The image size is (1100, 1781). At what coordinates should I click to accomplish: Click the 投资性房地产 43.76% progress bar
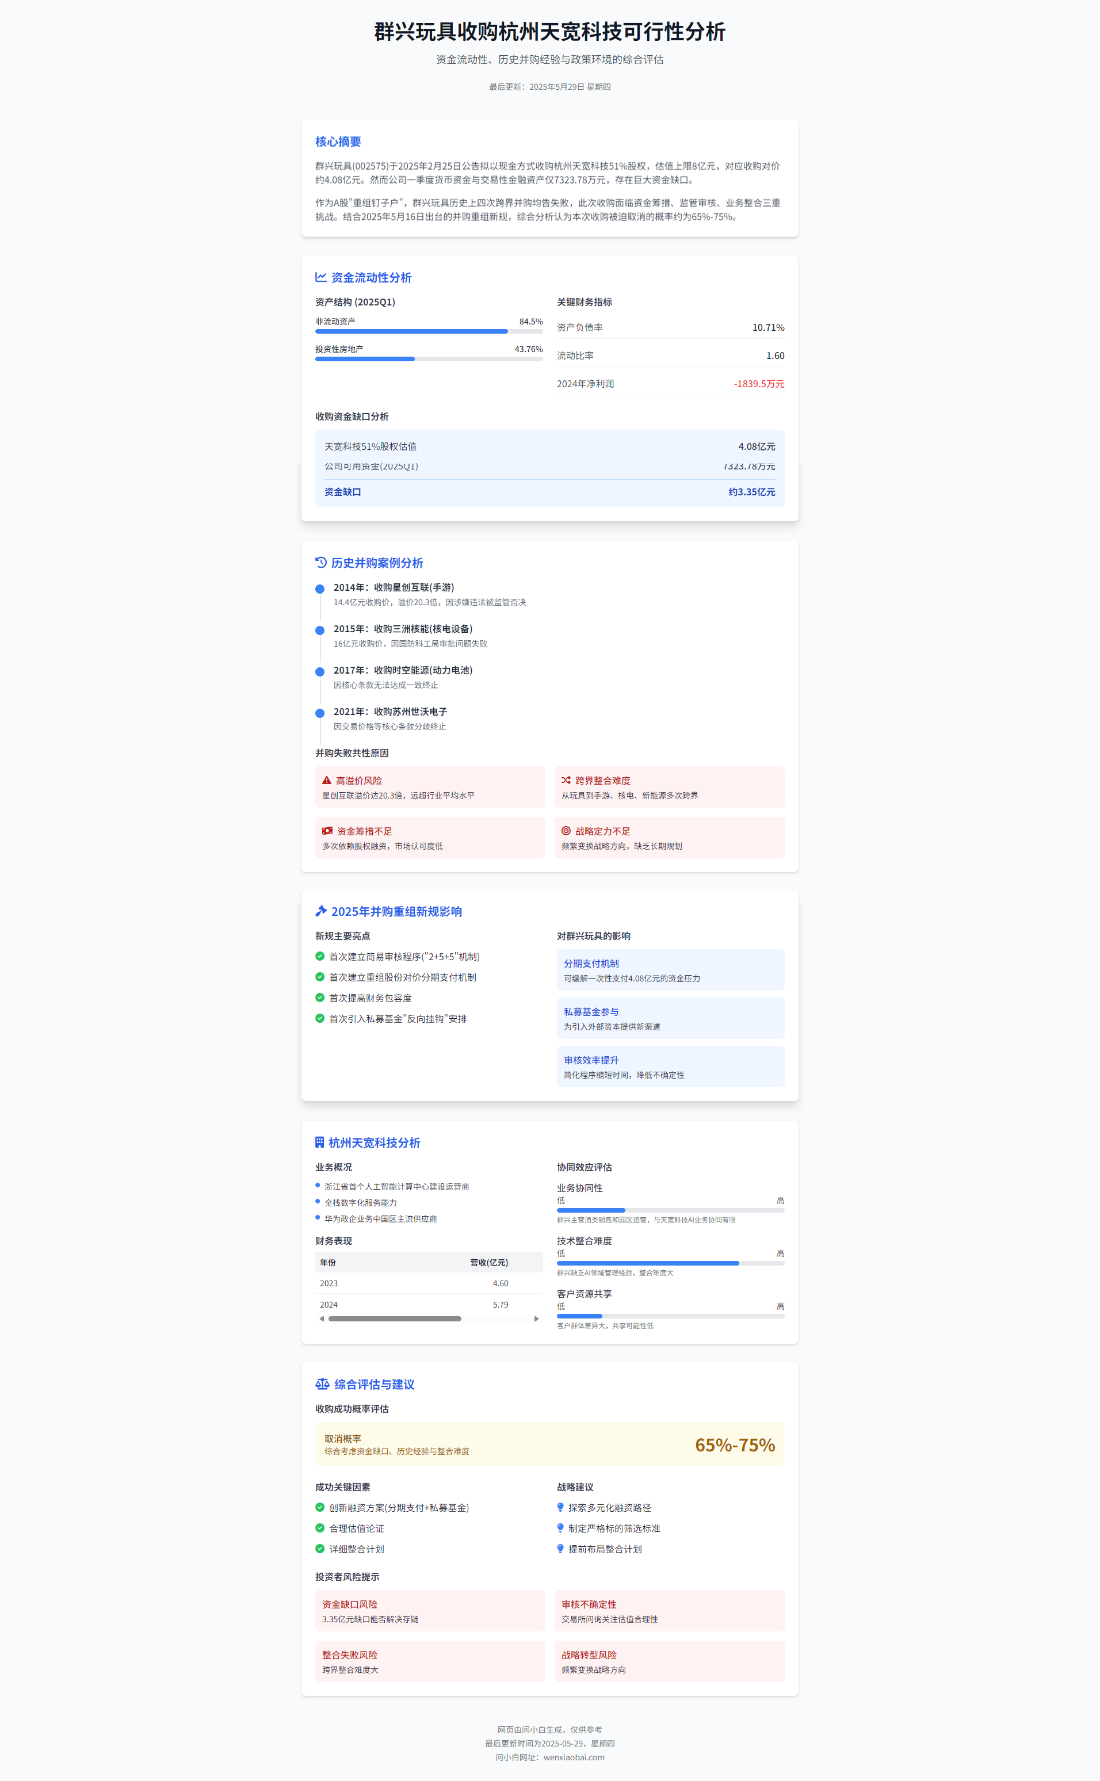[x=429, y=360]
